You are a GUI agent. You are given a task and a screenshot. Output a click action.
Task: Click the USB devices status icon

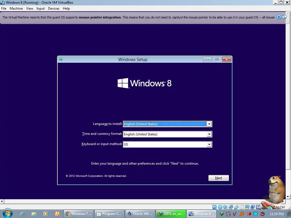[x=236, y=207]
